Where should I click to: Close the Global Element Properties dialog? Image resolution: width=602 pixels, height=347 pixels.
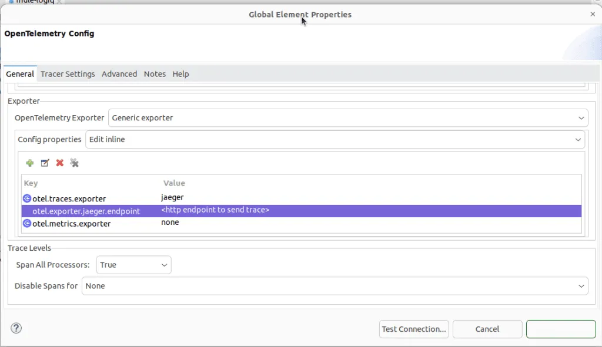click(593, 14)
